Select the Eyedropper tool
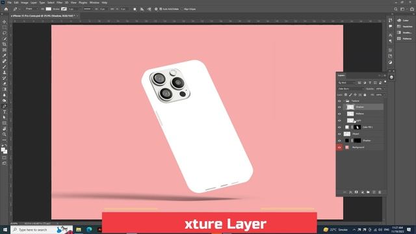 click(5, 55)
